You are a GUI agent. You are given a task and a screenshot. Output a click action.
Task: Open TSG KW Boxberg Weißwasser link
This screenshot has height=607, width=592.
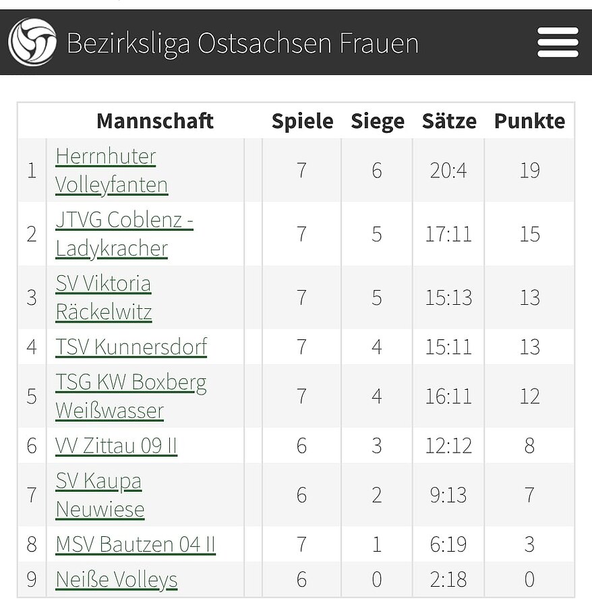coord(131,396)
